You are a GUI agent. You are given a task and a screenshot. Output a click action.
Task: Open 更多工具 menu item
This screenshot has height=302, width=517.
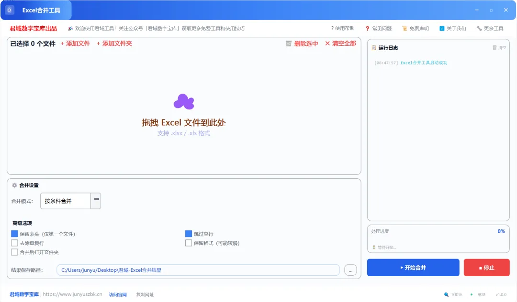click(490, 29)
